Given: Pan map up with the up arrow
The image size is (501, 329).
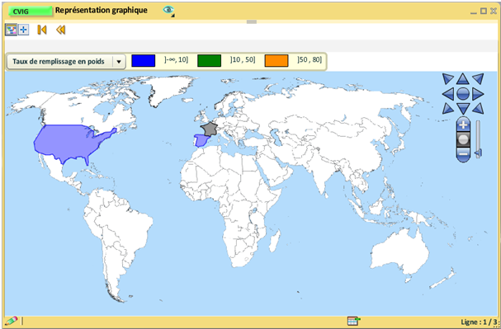Looking at the screenshot, I should pyautogui.click(x=462, y=78).
